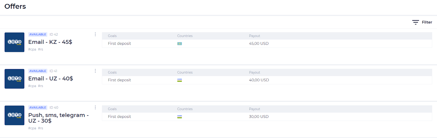Click the Loto Club logo for offer ID 40
The image size is (437, 138).
(x=14, y=115)
